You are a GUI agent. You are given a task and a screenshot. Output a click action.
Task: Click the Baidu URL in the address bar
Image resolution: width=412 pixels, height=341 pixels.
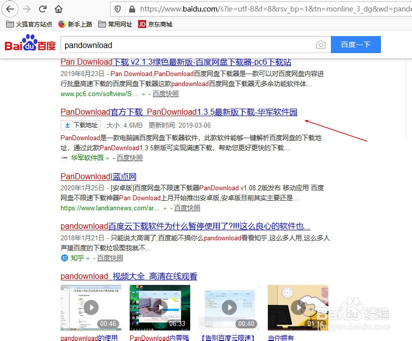(276, 9)
